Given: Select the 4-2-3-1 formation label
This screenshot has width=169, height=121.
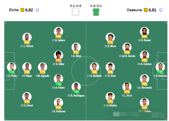Looking at the screenshot, I should (96, 5).
